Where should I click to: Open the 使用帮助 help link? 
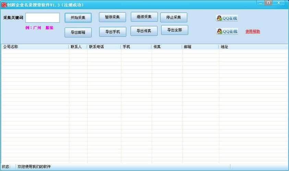pos(253,31)
